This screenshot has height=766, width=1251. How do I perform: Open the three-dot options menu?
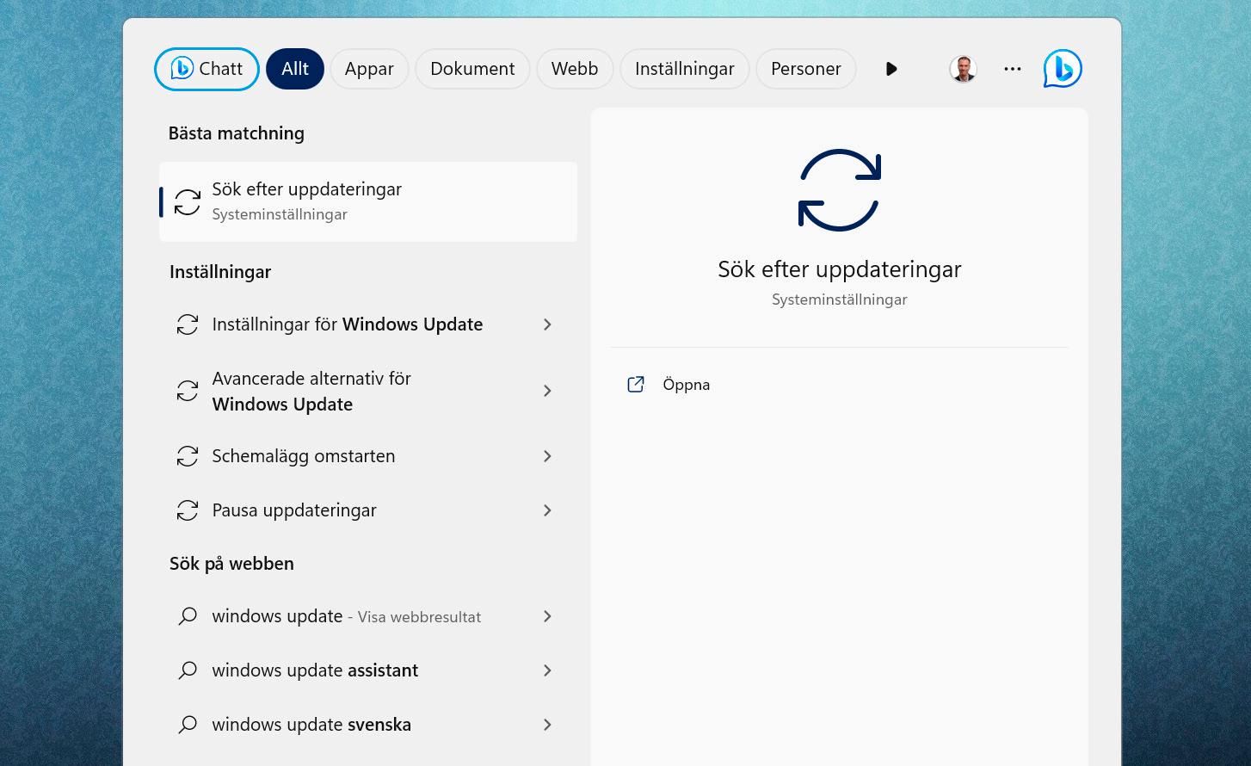click(1013, 69)
